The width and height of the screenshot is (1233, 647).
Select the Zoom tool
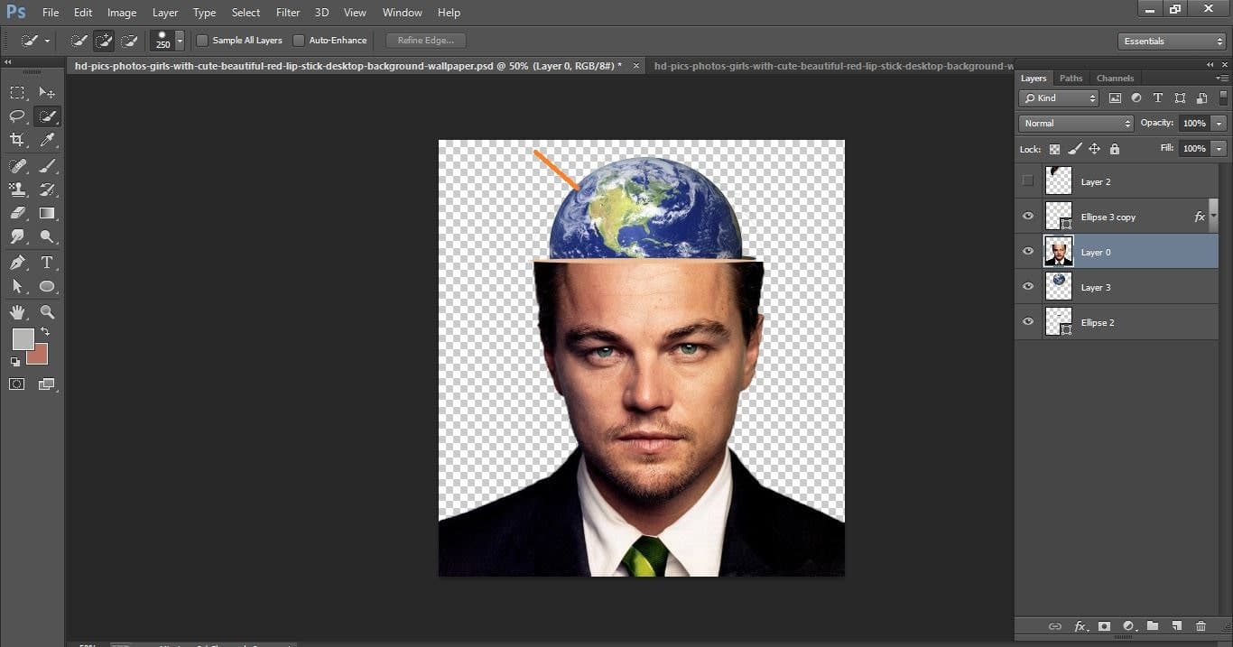tap(47, 310)
